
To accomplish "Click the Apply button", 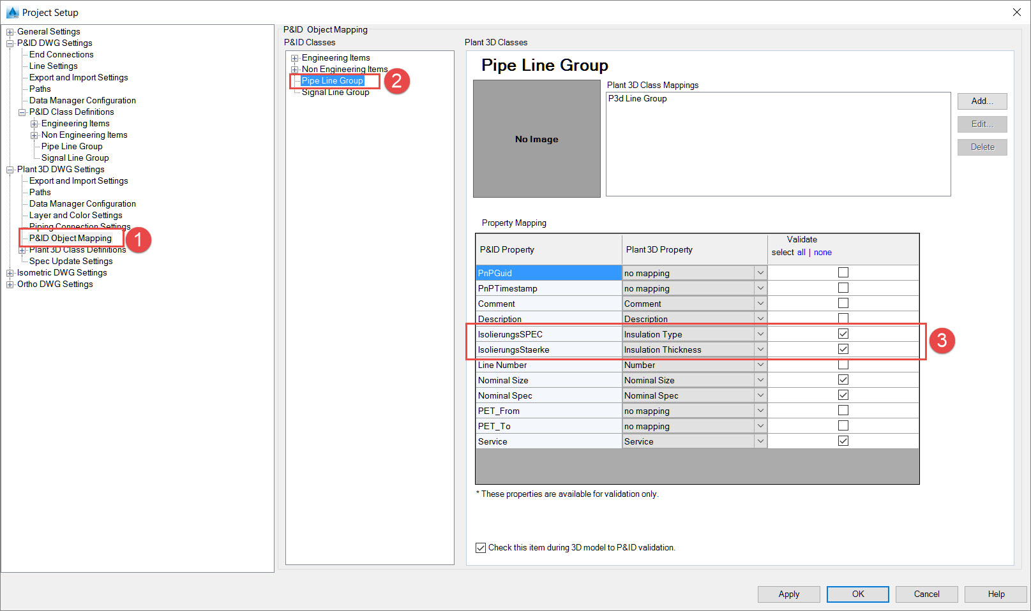I will [x=788, y=594].
